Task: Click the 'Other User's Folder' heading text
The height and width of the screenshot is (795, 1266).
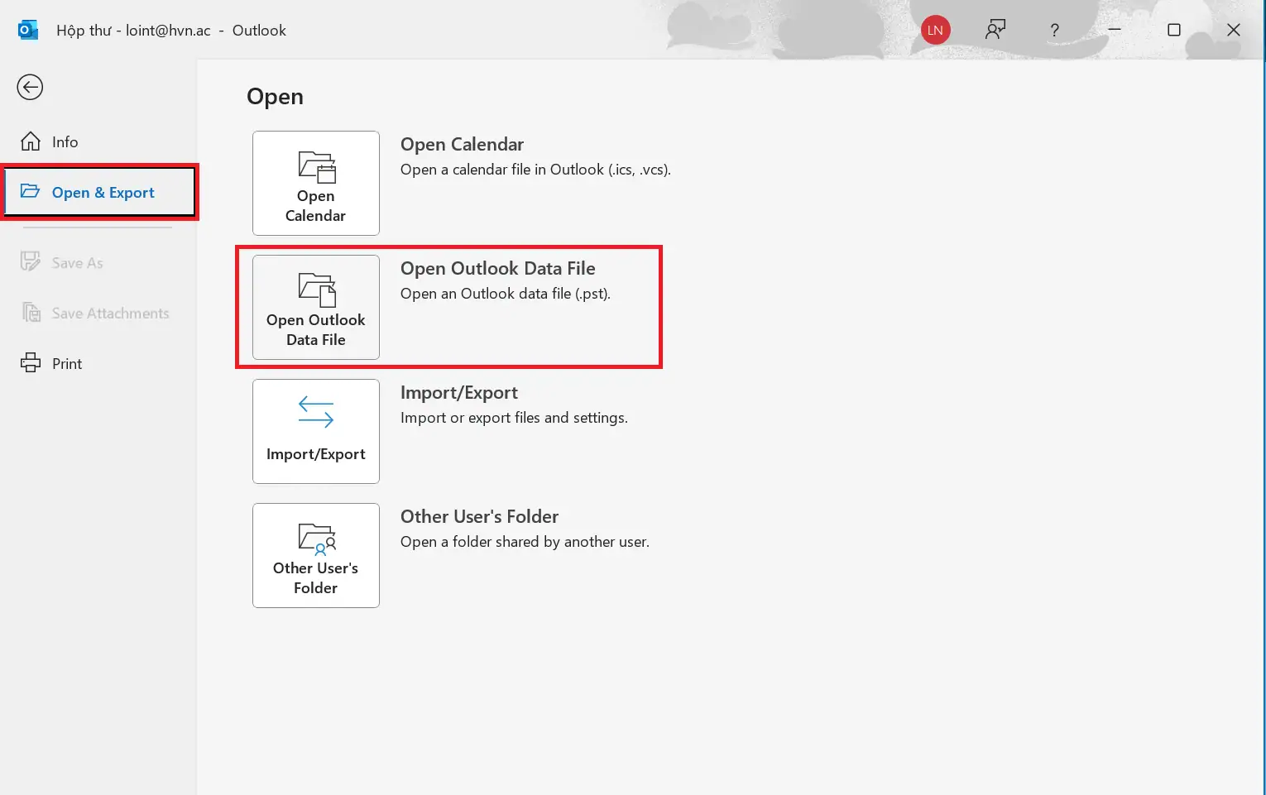Action: pyautogui.click(x=479, y=516)
